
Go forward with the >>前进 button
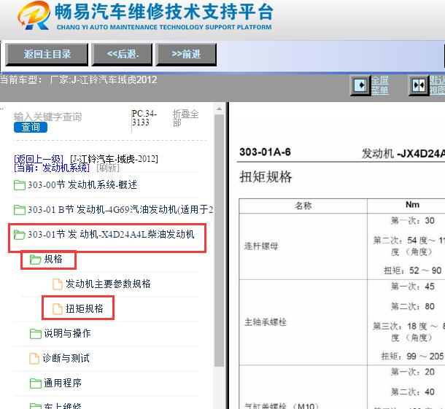click(x=186, y=55)
